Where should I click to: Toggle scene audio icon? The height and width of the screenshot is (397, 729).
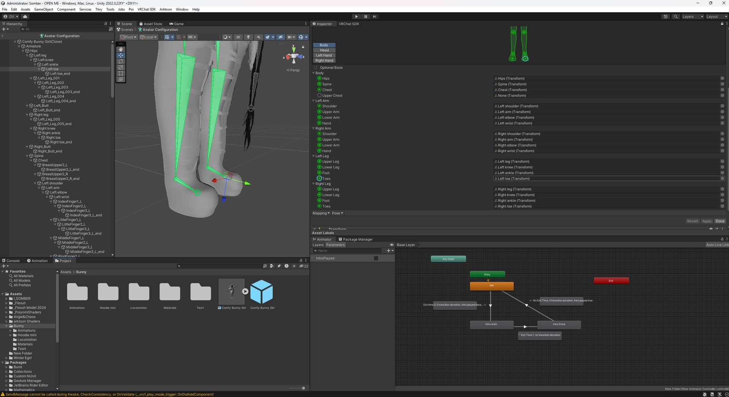click(259, 37)
